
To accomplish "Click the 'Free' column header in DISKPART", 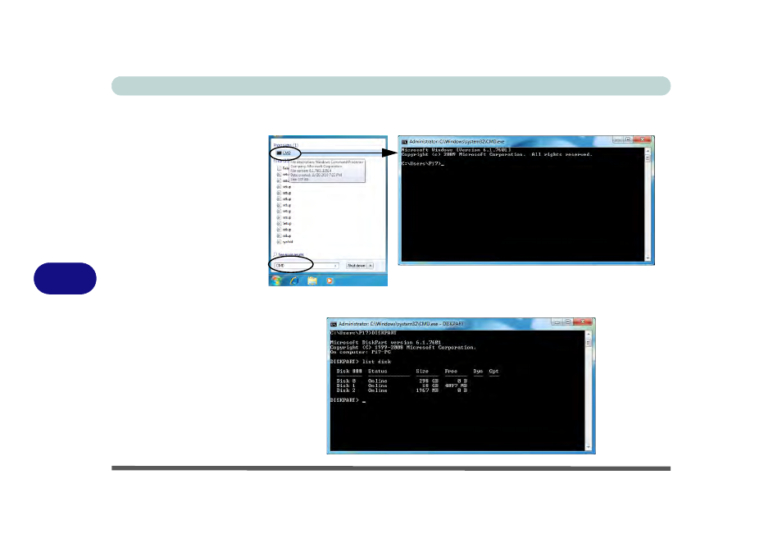I will pos(451,372).
